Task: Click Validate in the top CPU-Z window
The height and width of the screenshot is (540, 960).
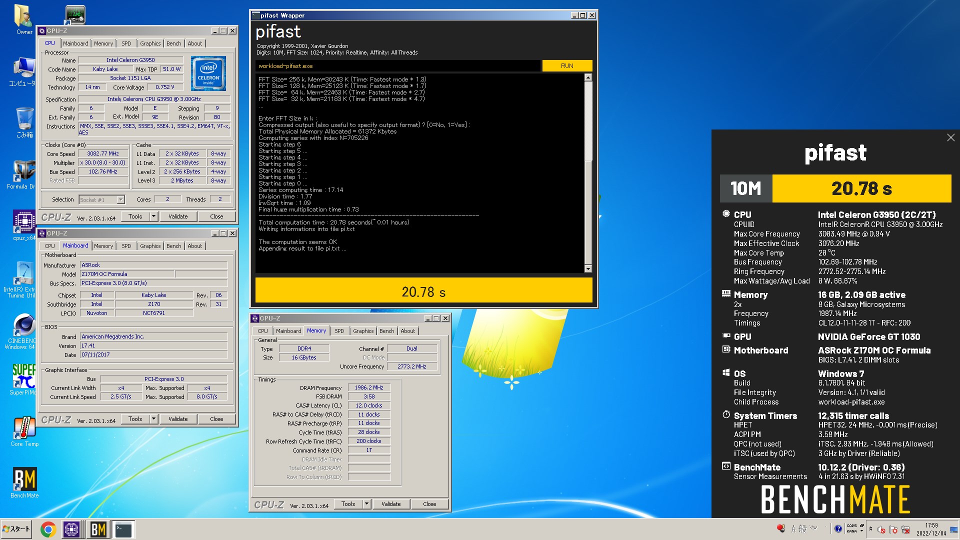Action: pyautogui.click(x=178, y=216)
